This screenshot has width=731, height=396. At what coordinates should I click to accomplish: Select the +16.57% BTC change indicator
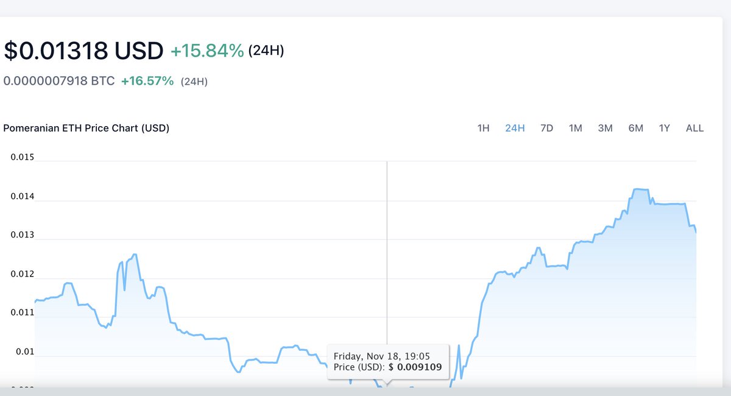pos(144,80)
